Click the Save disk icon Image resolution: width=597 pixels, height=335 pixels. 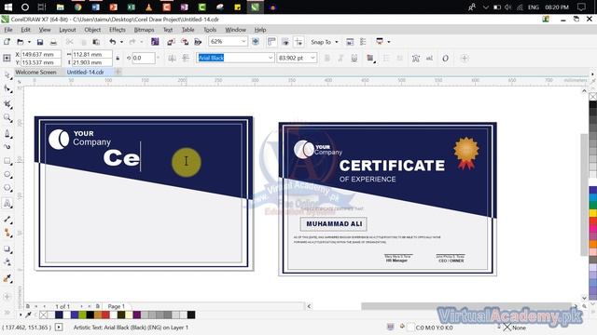40,42
